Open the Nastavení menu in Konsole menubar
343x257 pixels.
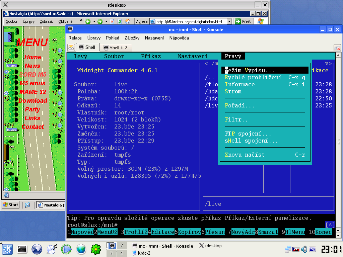(x=154, y=38)
